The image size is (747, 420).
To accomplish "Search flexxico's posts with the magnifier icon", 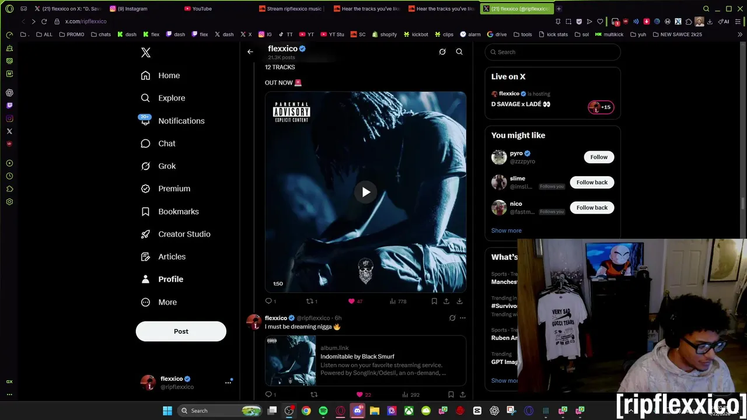I will pos(459,52).
